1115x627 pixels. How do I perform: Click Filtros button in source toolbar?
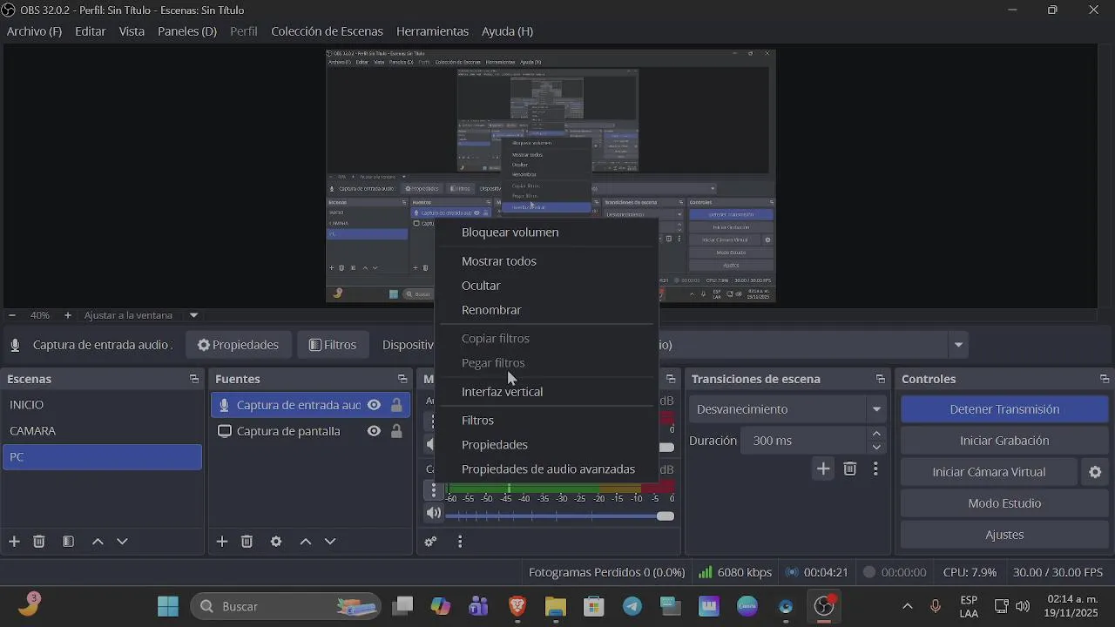pyautogui.click(x=332, y=345)
